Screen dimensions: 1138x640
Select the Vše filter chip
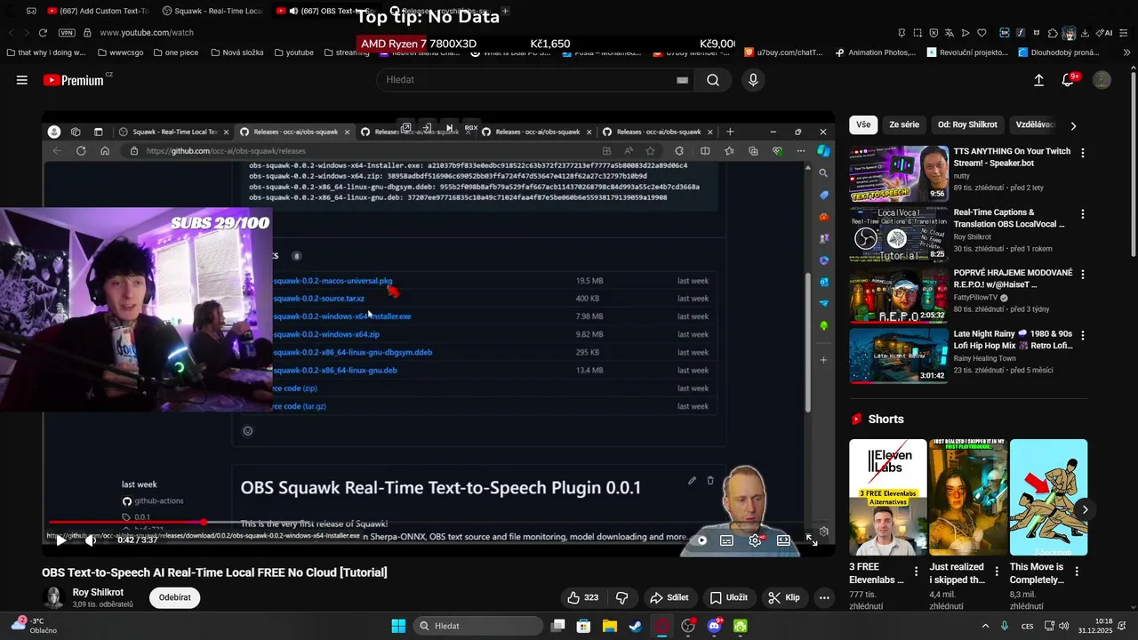863,125
